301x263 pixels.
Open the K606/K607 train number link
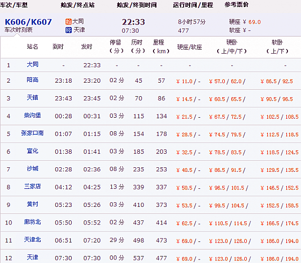[x=28, y=22]
